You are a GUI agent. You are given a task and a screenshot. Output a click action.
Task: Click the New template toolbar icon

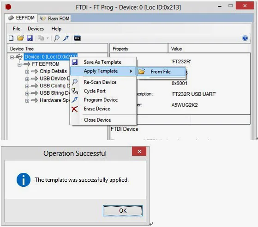click(x=11, y=38)
